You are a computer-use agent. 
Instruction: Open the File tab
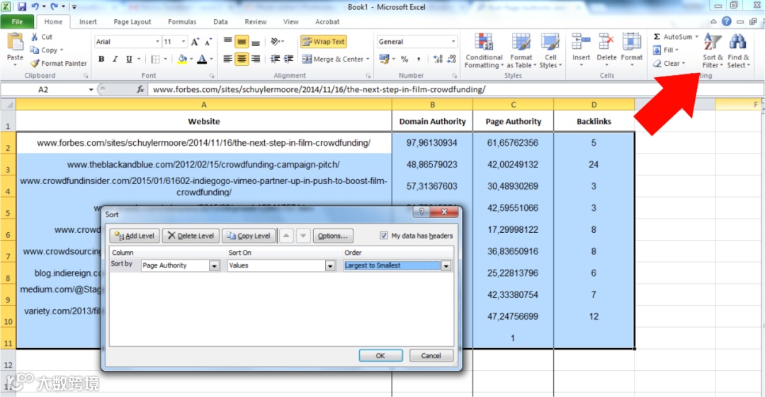coord(17,21)
